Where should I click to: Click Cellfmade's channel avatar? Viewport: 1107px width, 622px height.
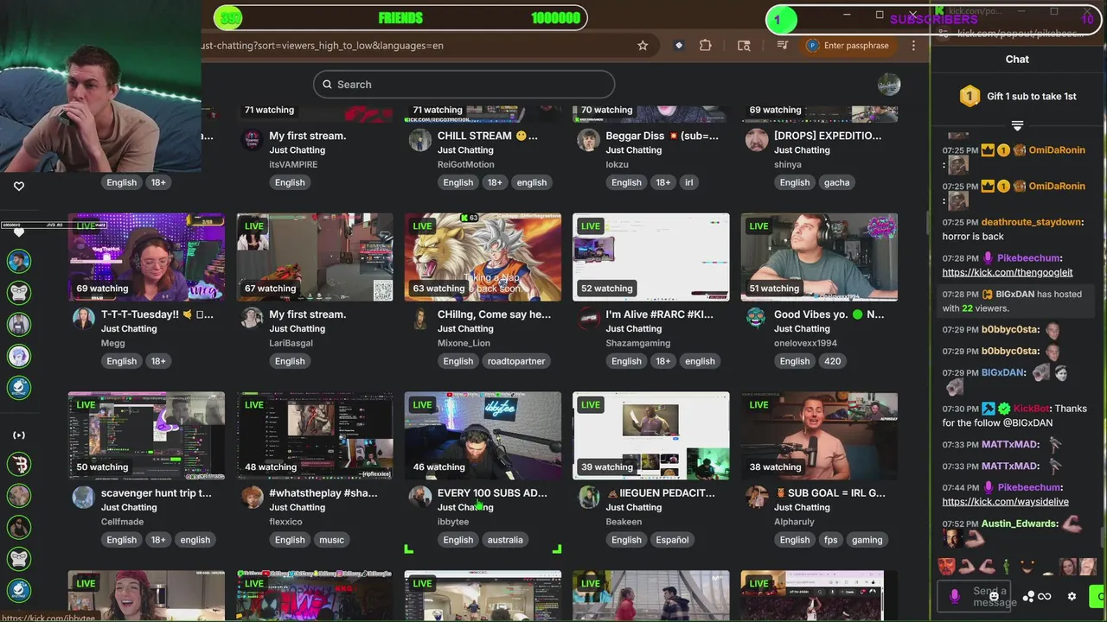(83, 498)
